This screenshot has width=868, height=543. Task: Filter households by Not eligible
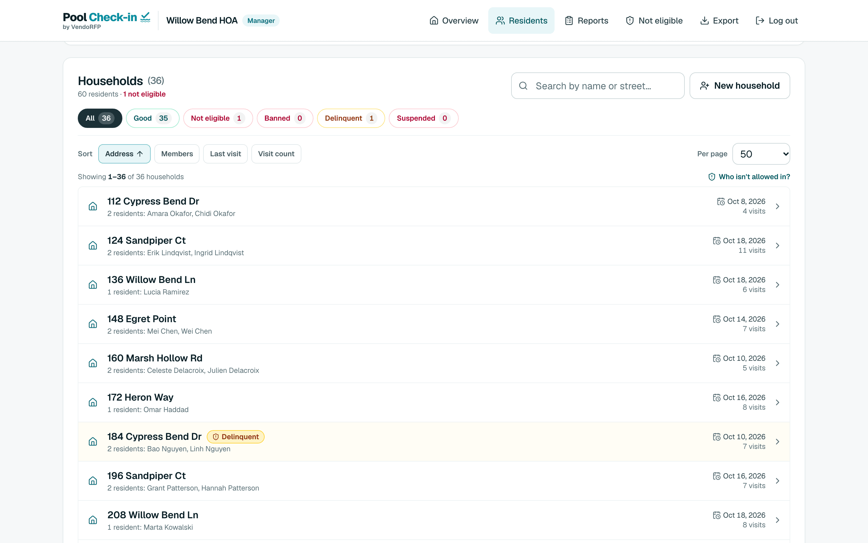click(x=218, y=118)
